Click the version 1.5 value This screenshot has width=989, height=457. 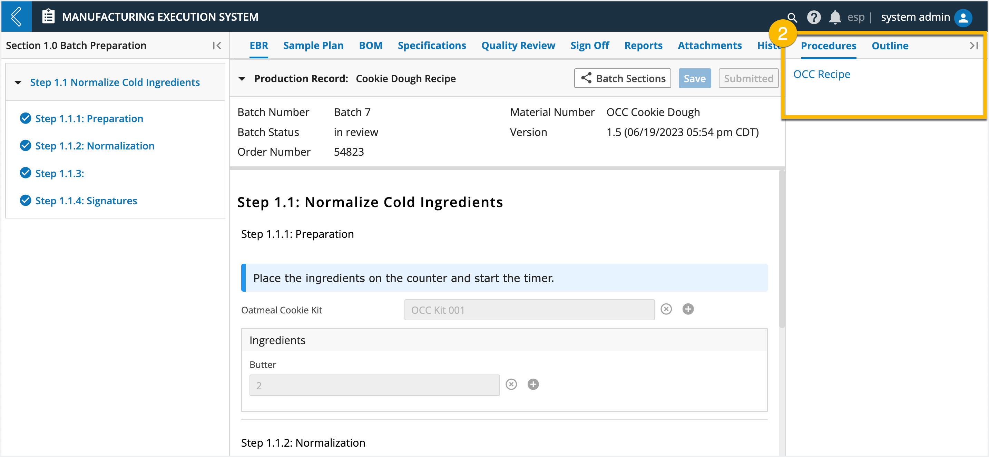[683, 132]
